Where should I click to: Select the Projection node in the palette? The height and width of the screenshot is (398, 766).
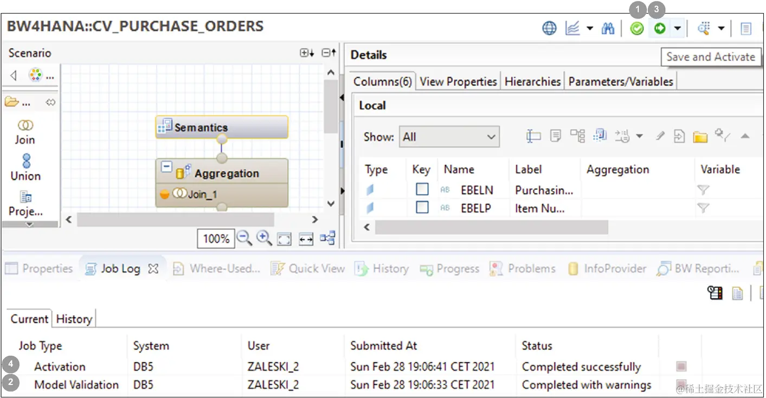[x=25, y=203]
